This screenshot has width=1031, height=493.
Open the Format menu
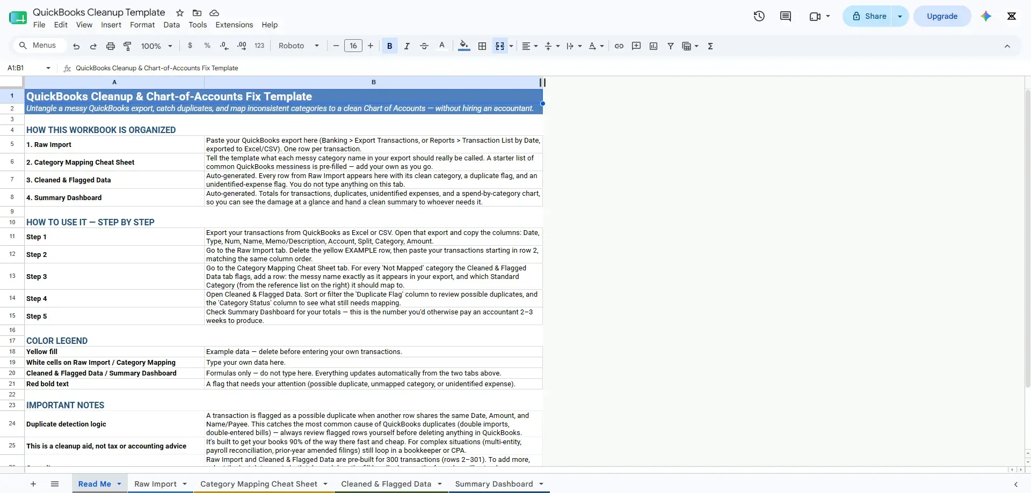tap(142, 25)
